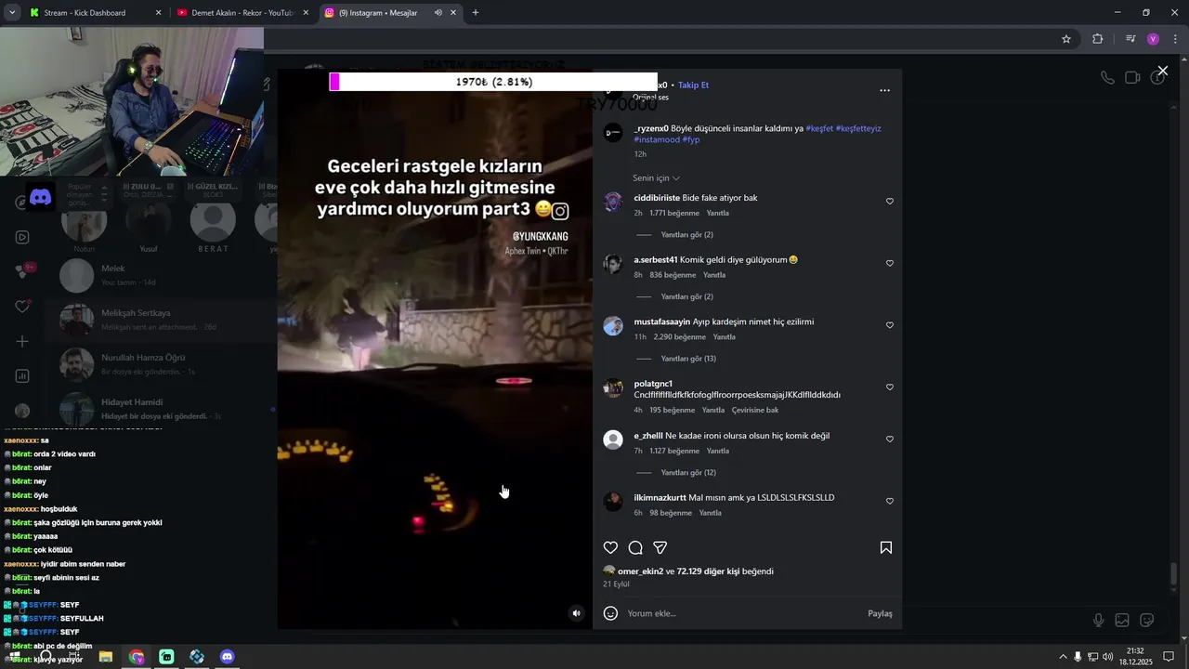Open the taskbar volume icon
Screen dimensions: 1189x669
(1107, 657)
